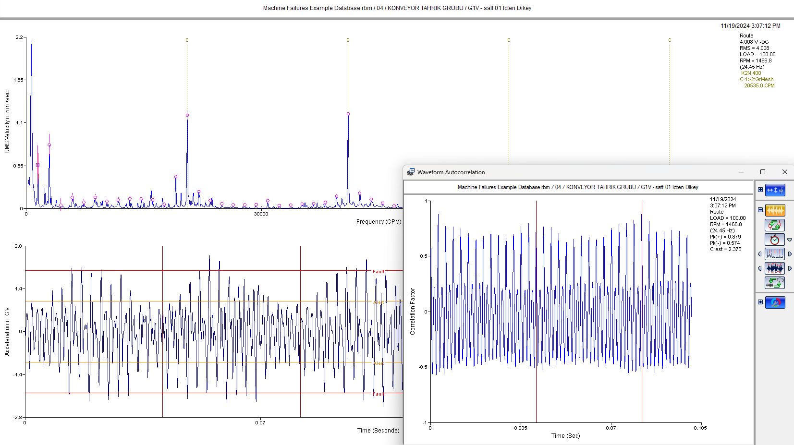794x445 pixels.
Task: Click left arrow beside waveform peaks icon
Action: coord(760,268)
